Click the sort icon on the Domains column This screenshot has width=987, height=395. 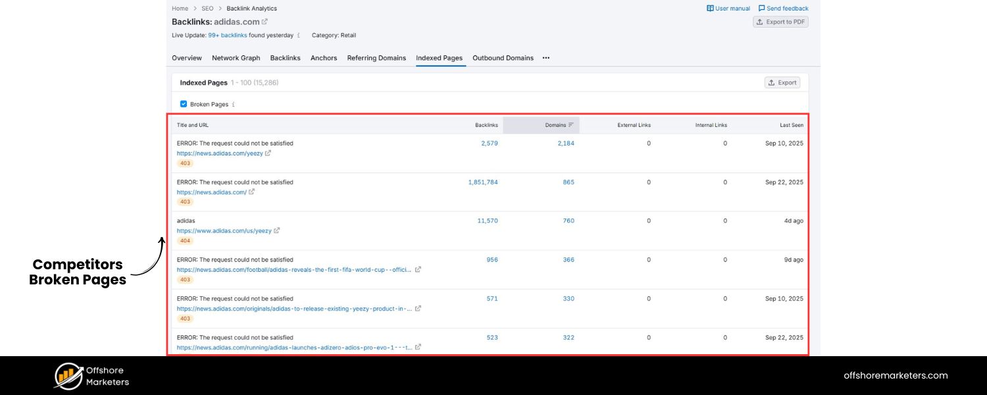pos(570,124)
